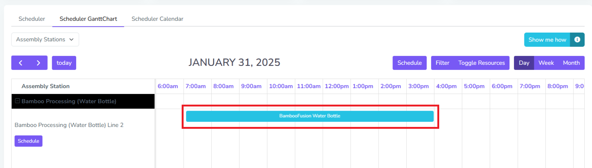592x168 pixels.
Task: Switch to Day view
Action: (524, 63)
